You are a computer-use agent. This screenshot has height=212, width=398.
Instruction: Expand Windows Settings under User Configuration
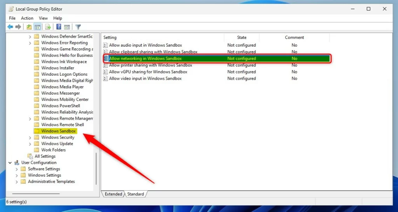pyautogui.click(x=17, y=175)
